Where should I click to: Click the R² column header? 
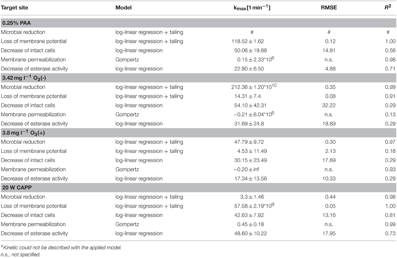point(388,7)
